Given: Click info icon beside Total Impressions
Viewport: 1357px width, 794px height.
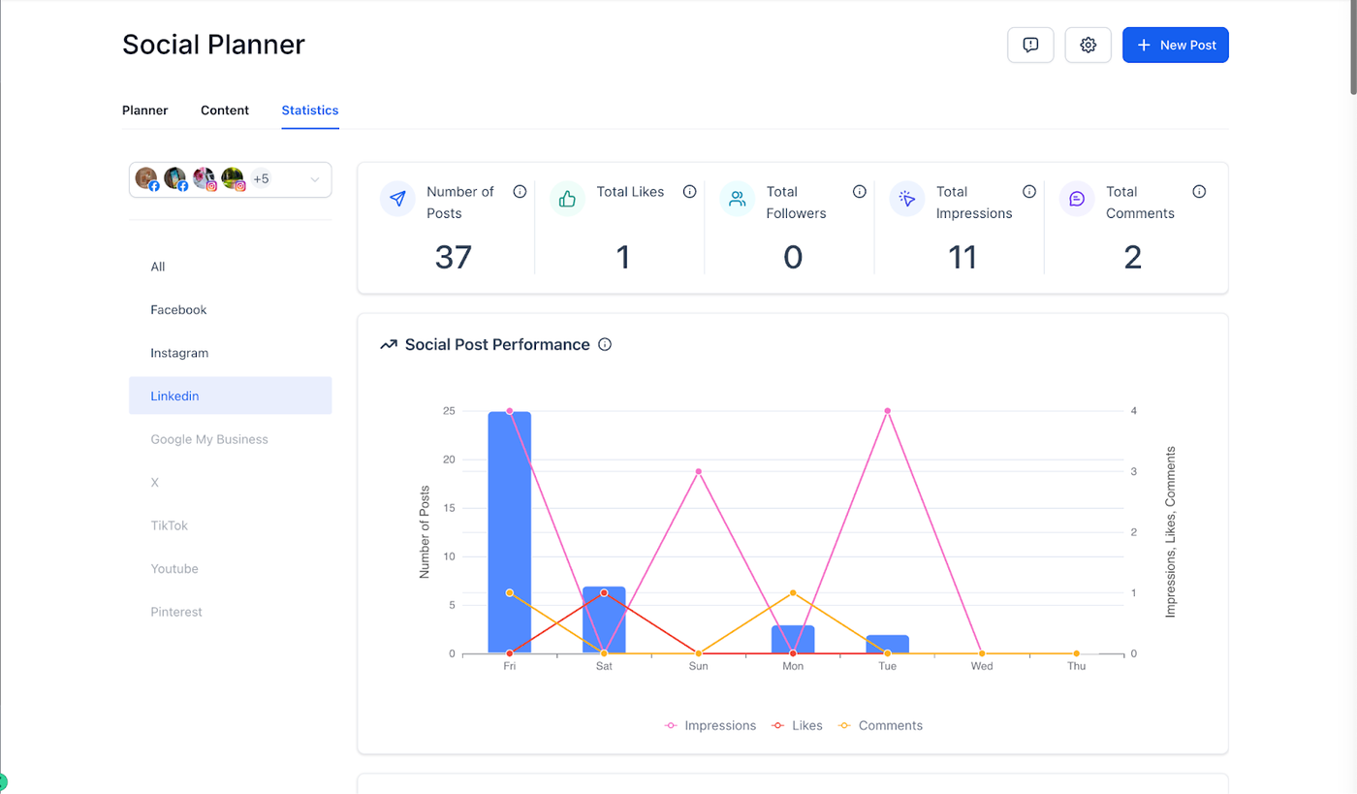Looking at the screenshot, I should point(1029,192).
